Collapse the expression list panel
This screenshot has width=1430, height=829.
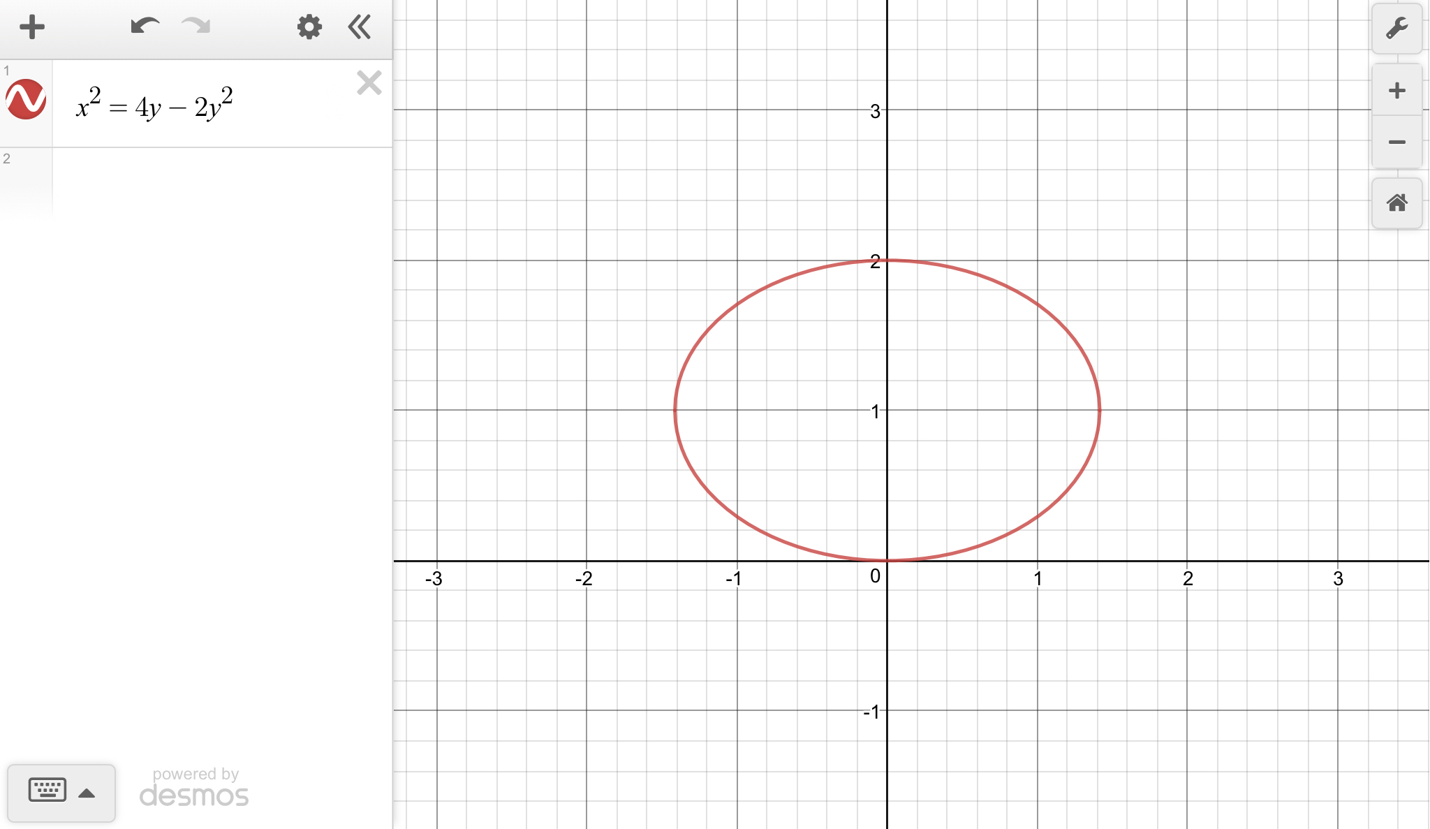tap(360, 27)
